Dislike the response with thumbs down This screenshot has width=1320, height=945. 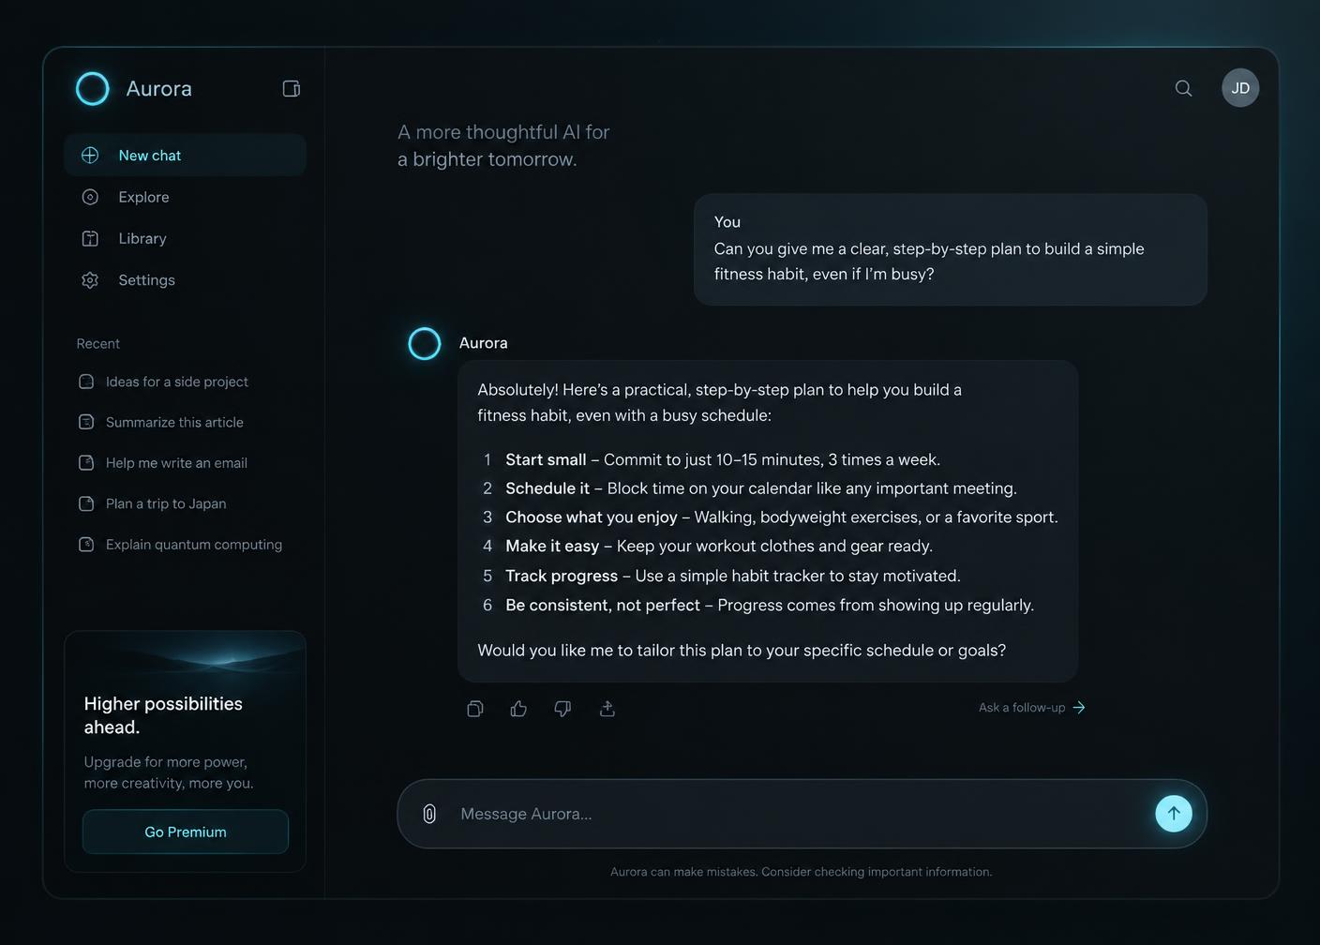click(x=562, y=709)
